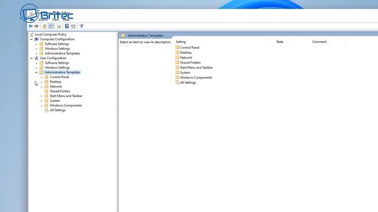Expand the Start Menu and Taskbar tree node
This screenshot has height=212, width=378.
coord(41,96)
